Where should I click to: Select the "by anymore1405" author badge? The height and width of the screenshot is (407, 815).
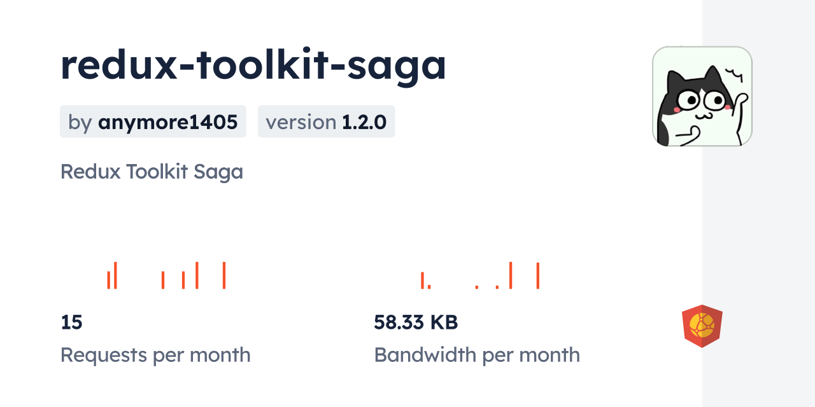tap(153, 121)
